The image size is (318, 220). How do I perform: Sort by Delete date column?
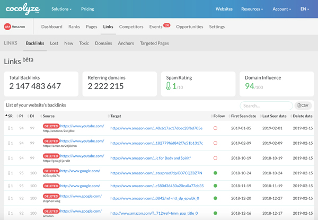coord(302,116)
